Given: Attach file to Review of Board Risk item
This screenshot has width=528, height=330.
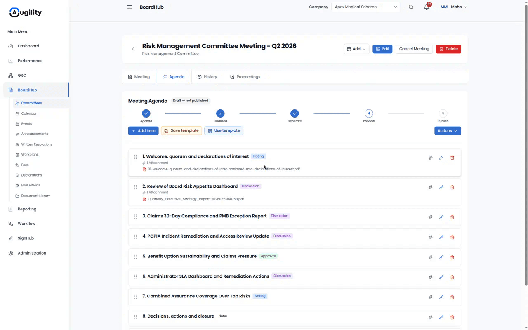Looking at the screenshot, I should click(430, 187).
